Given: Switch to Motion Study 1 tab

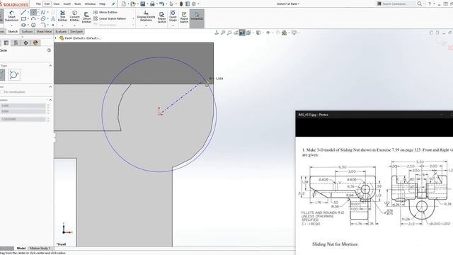Looking at the screenshot, I should coord(40,248).
